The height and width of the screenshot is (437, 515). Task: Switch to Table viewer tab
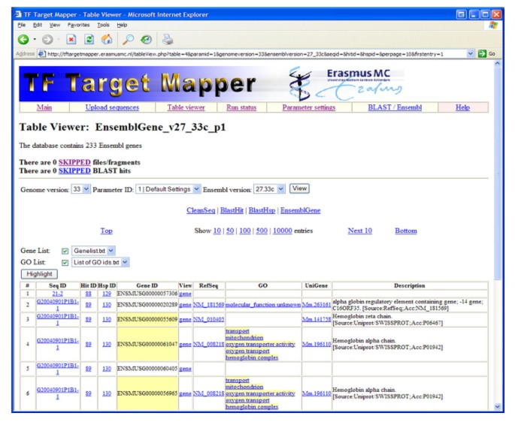pos(186,107)
